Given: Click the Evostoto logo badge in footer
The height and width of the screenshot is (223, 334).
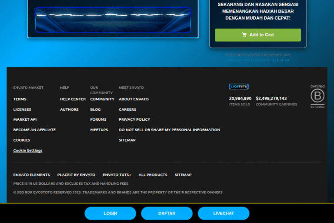Looking at the screenshot, I should click(x=239, y=87).
